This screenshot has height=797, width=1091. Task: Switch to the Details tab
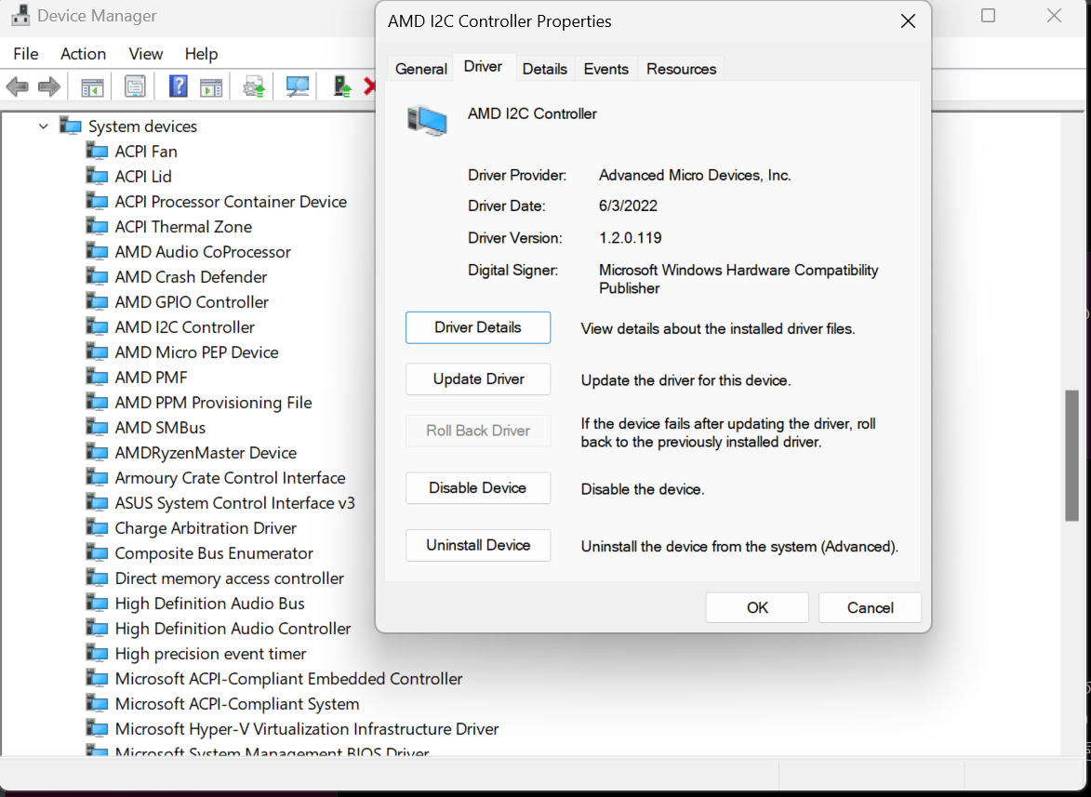click(544, 69)
